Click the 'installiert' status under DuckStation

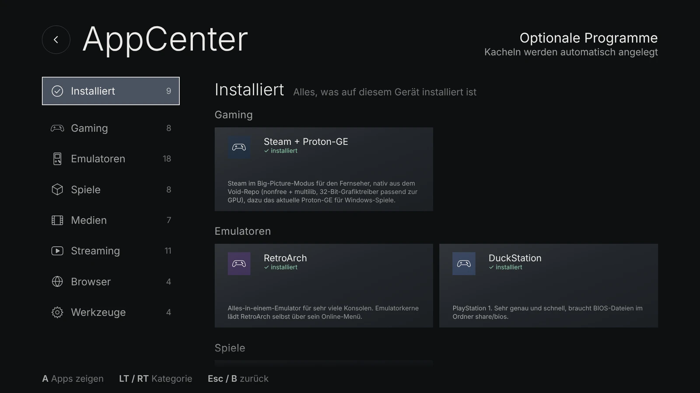coord(505,267)
